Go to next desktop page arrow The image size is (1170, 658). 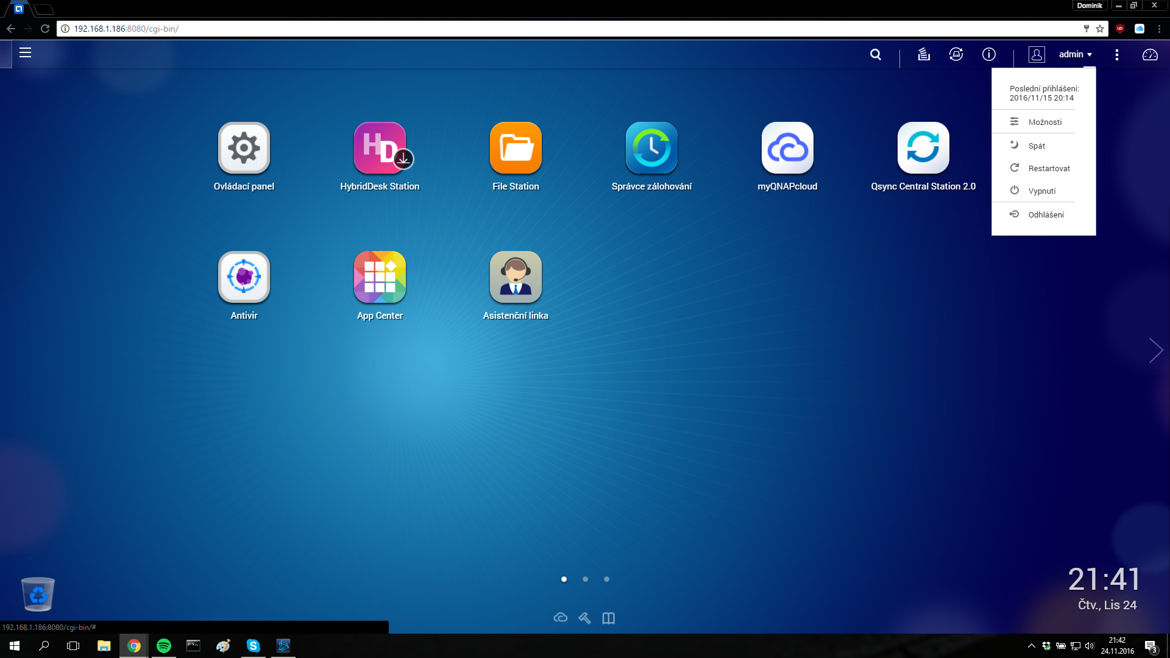pyautogui.click(x=1155, y=350)
